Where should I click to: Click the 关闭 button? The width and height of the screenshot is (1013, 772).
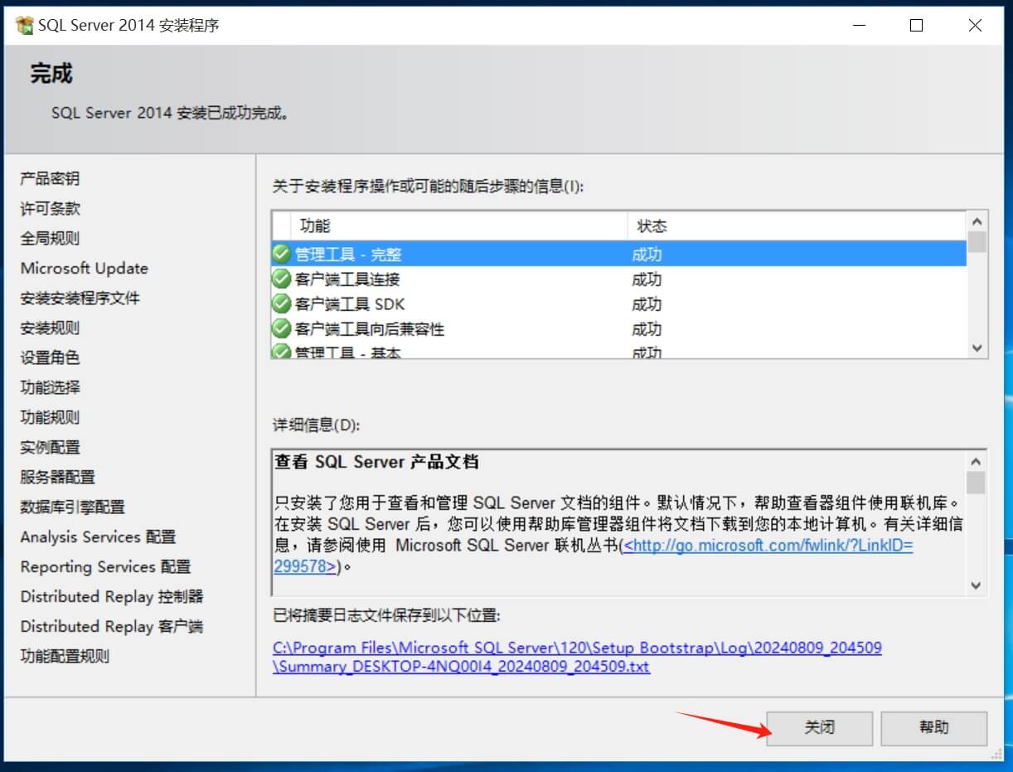[x=819, y=728]
